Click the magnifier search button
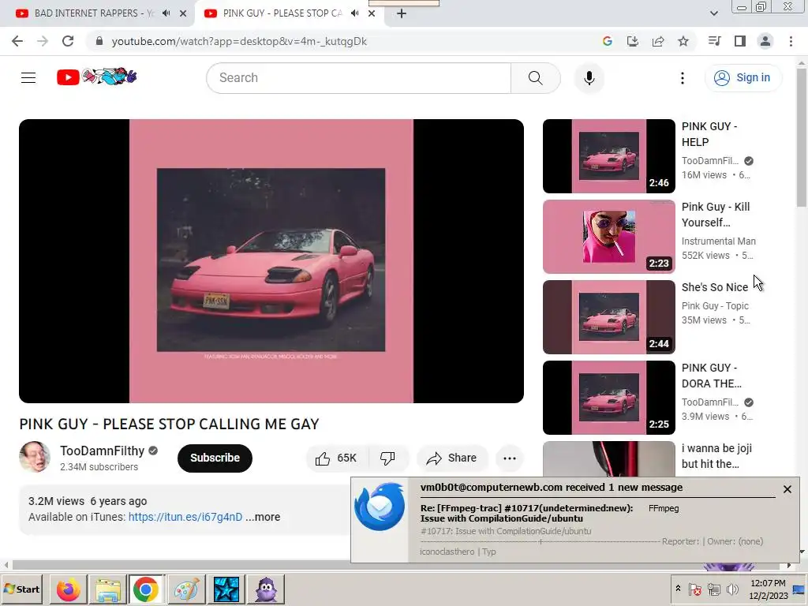Image resolution: width=808 pixels, height=606 pixels. click(536, 78)
